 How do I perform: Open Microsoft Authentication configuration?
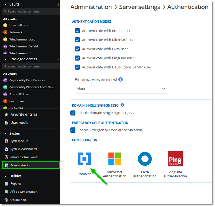[115, 159]
